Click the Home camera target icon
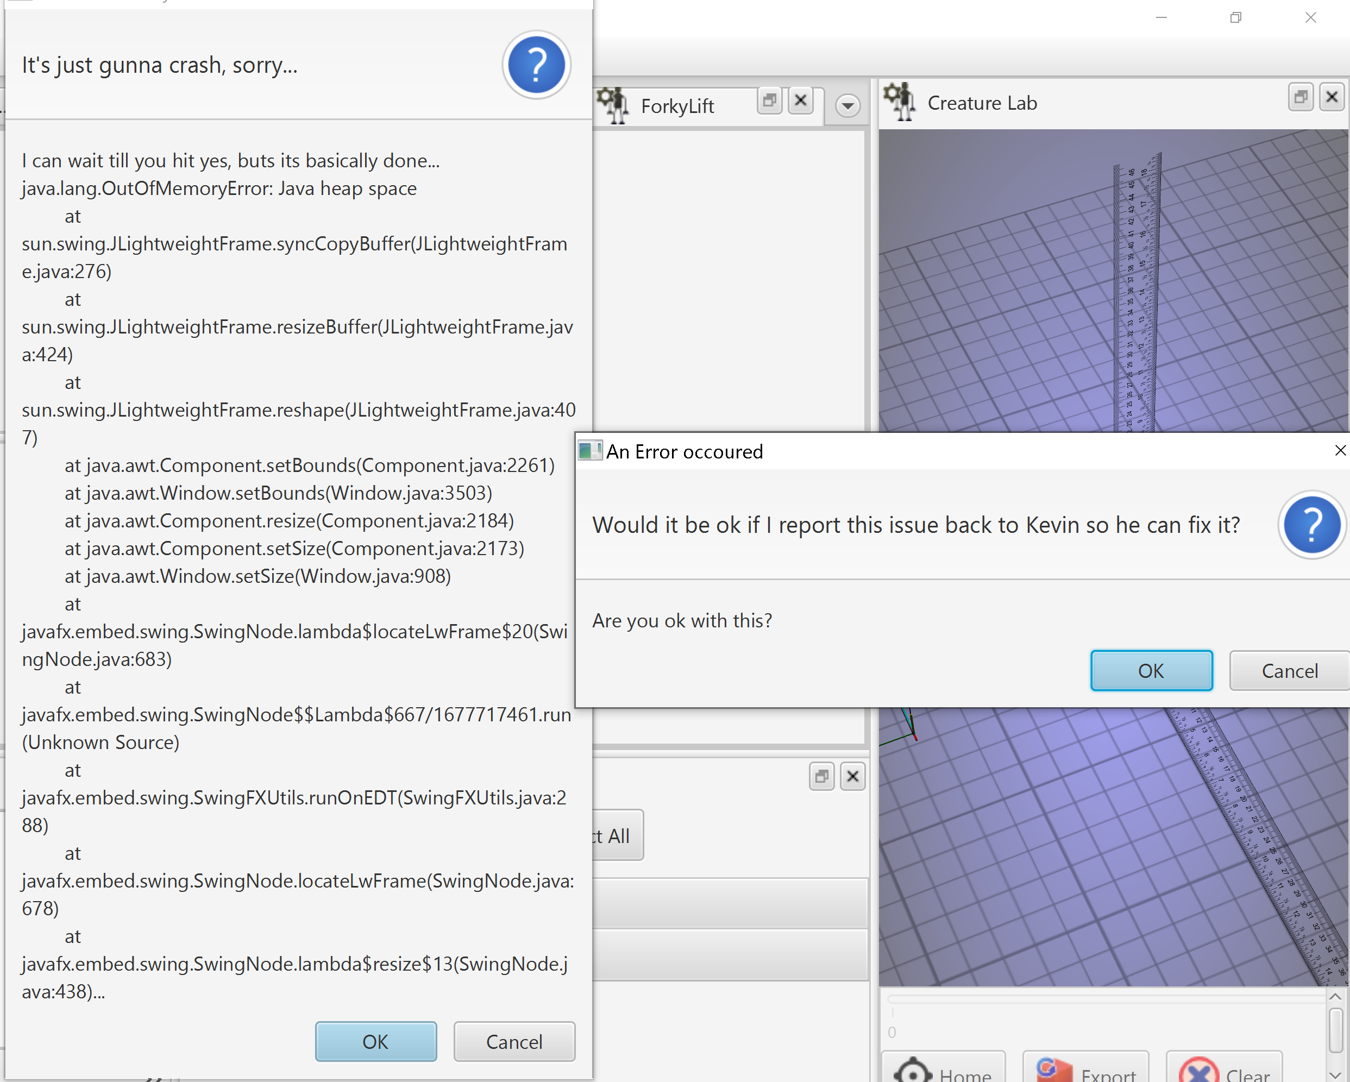Viewport: 1350px width, 1082px height. (912, 1072)
